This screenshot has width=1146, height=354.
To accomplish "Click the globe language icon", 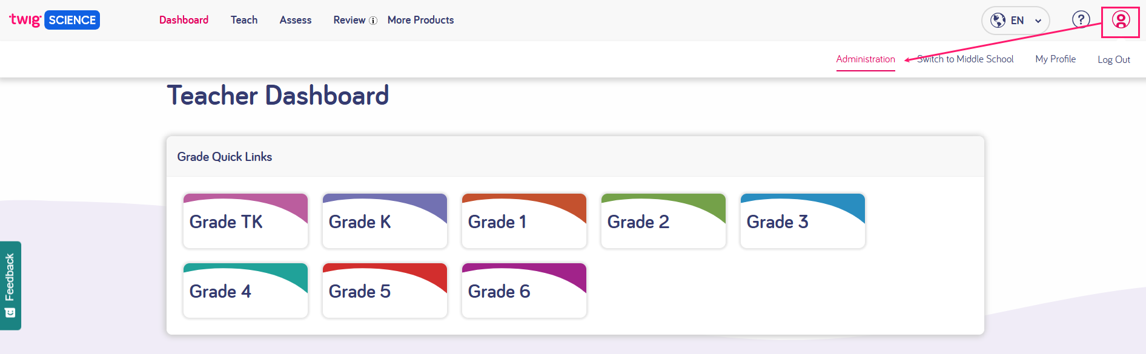I will 998,21.
